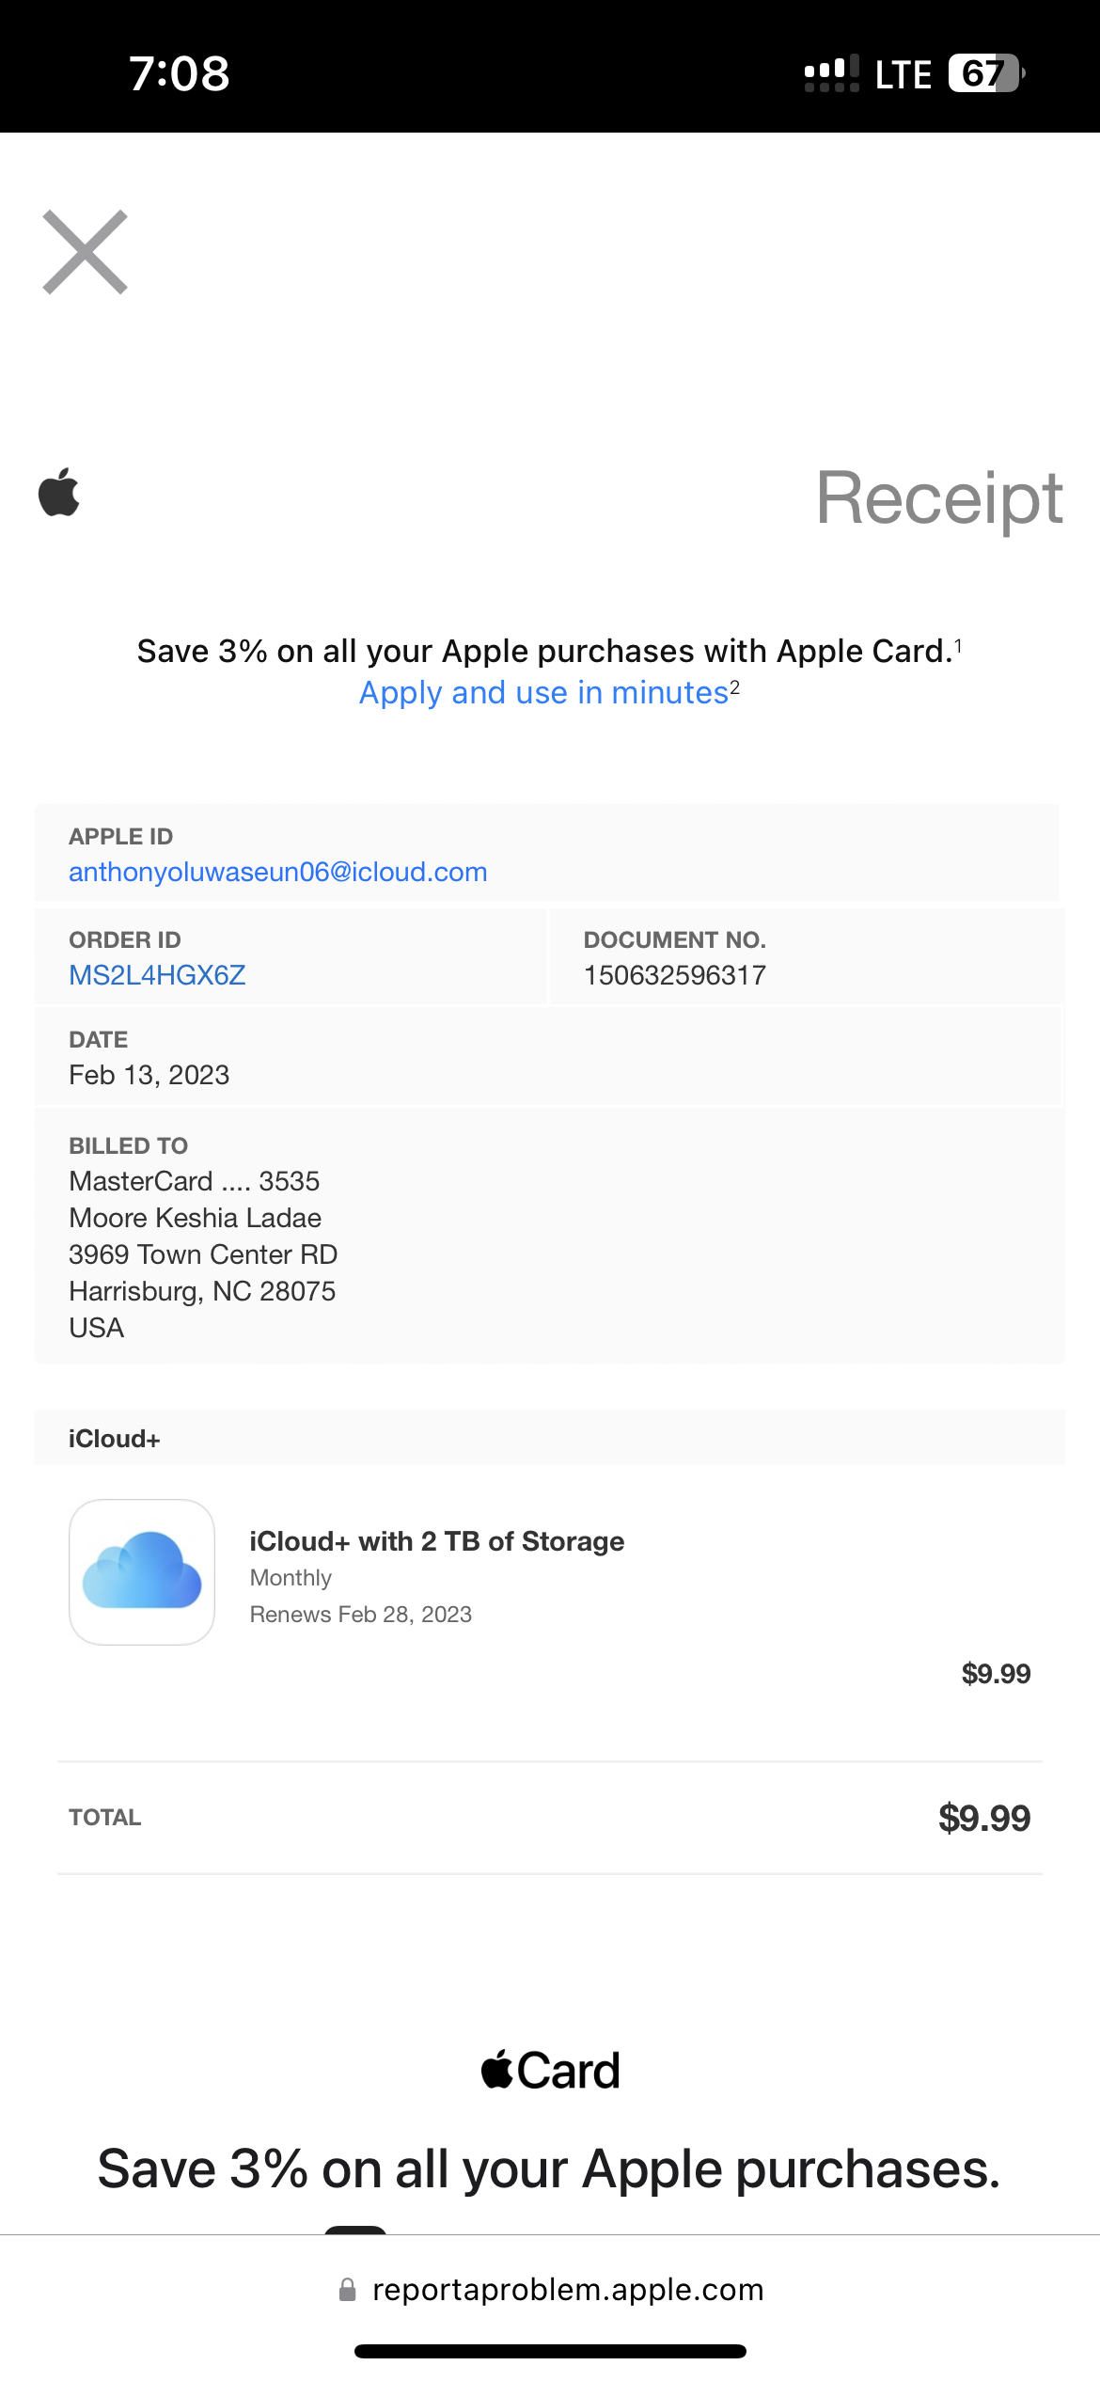Open order ID MS2L4HGX6Z link
1100x2381 pixels.
tap(157, 975)
